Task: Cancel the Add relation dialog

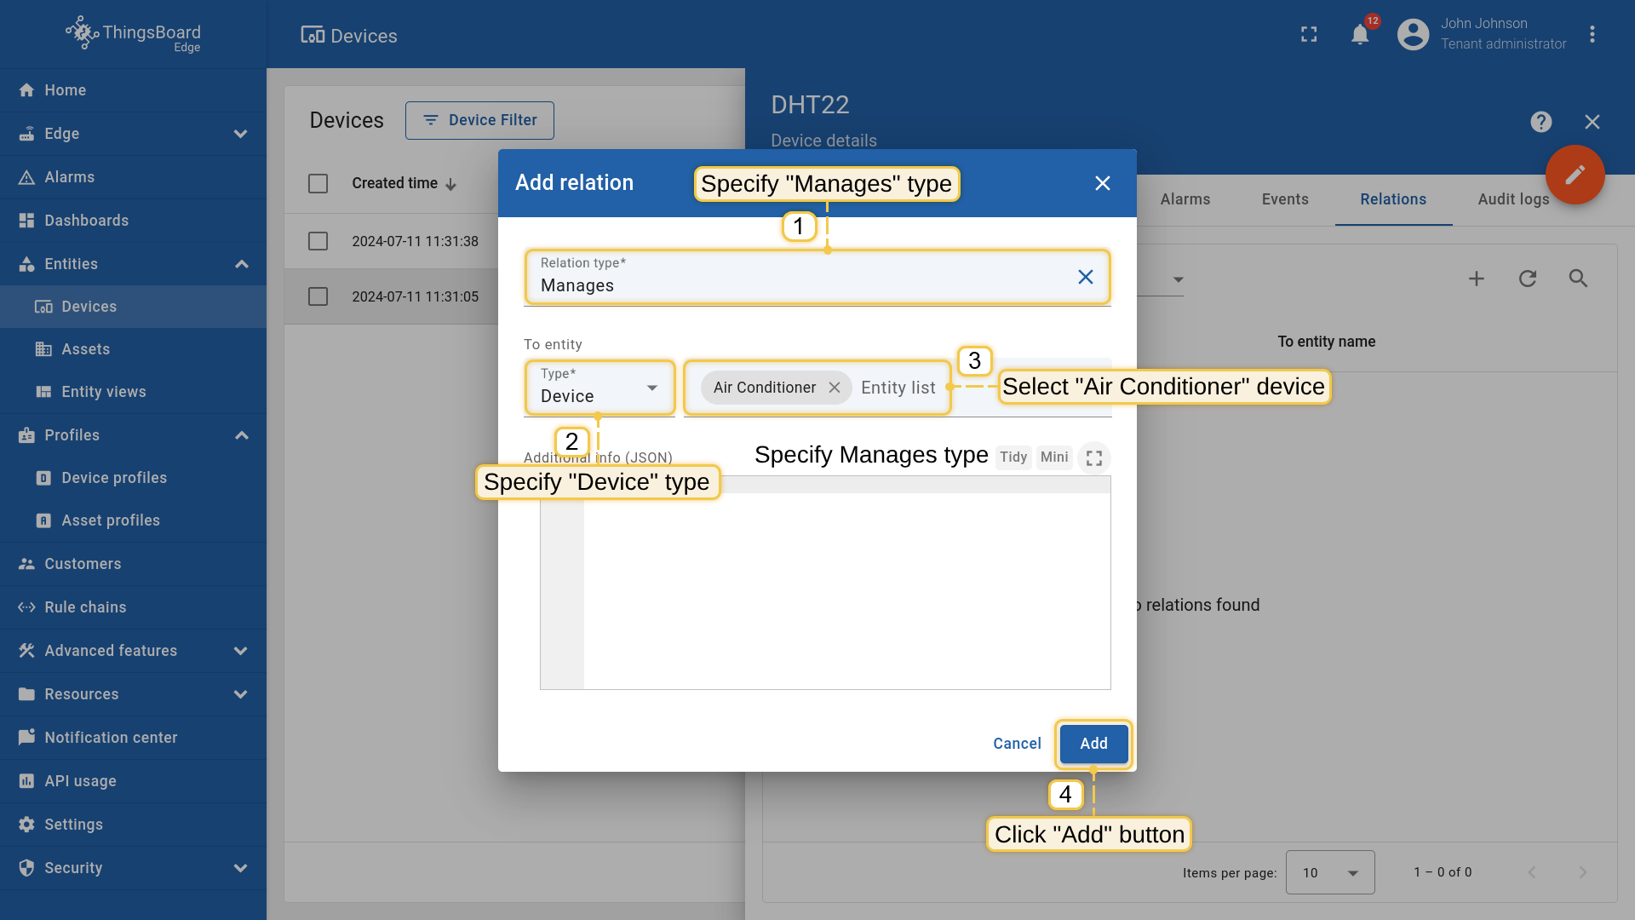Action: coord(1017,744)
